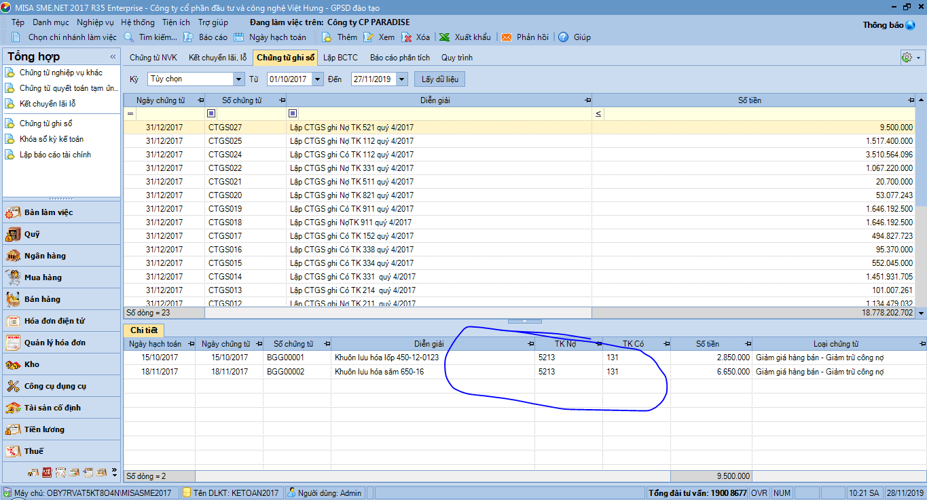Open the Tiền lương module

[x=44, y=429]
